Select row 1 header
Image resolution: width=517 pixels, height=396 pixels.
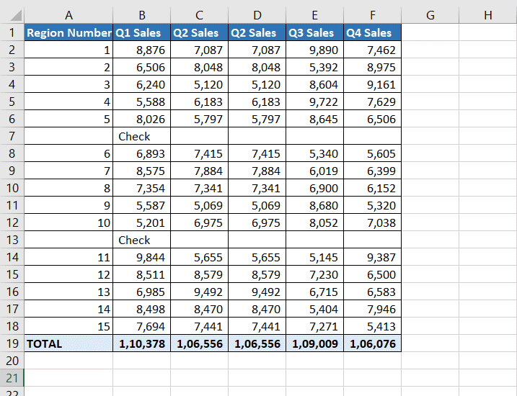[x=12, y=32]
